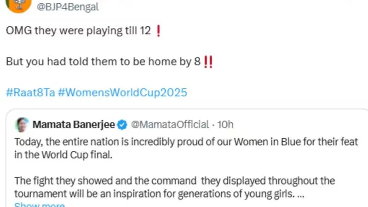Click "in the World Cup final." text

(x=63, y=155)
